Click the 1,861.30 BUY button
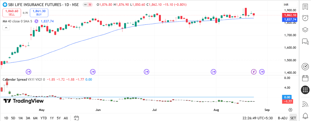 click(x=39, y=13)
